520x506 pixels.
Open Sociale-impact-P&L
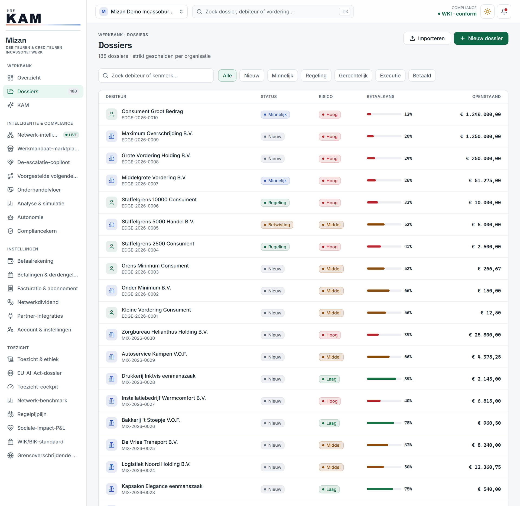[x=43, y=428]
